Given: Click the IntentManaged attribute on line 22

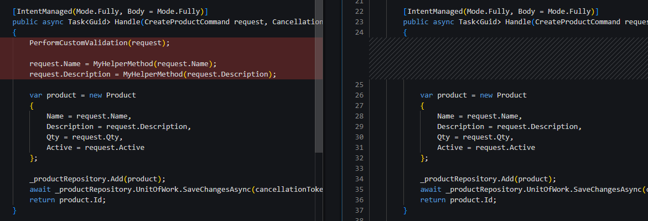Looking at the screenshot, I should click(x=501, y=12).
